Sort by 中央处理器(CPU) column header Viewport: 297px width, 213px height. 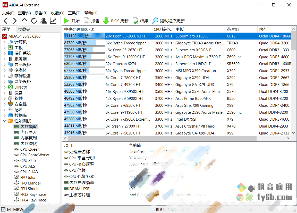coord(107,30)
